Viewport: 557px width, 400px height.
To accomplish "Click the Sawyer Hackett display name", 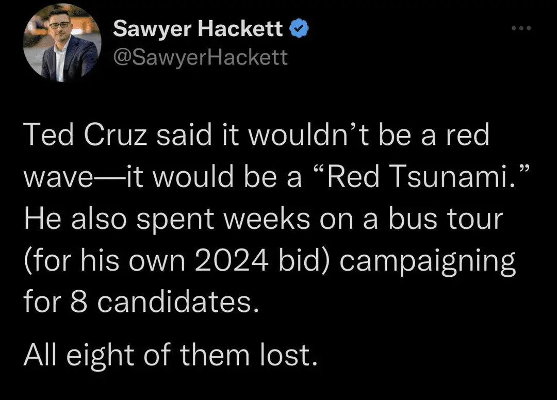I will (198, 29).
